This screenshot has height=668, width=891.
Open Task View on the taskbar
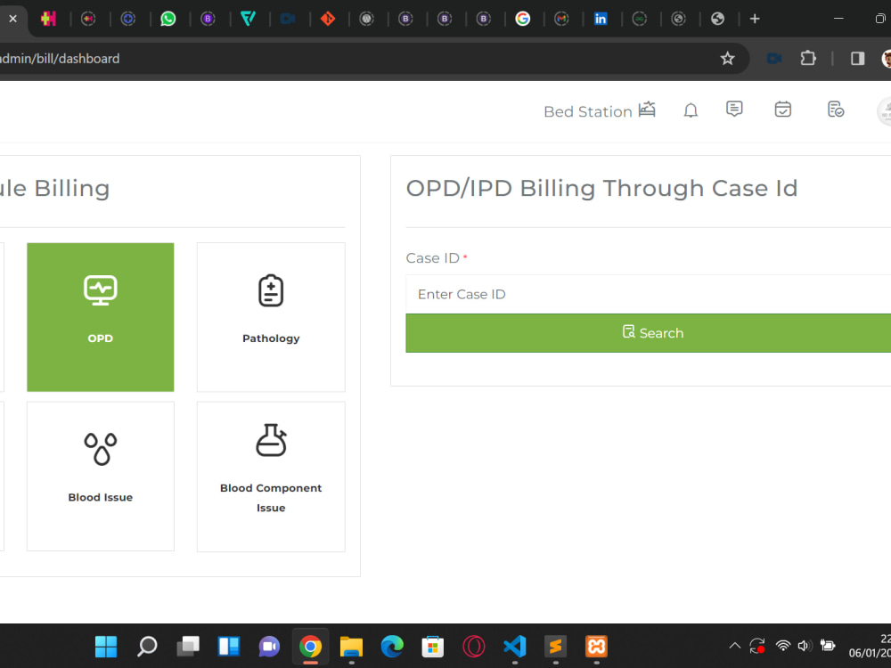click(x=188, y=646)
